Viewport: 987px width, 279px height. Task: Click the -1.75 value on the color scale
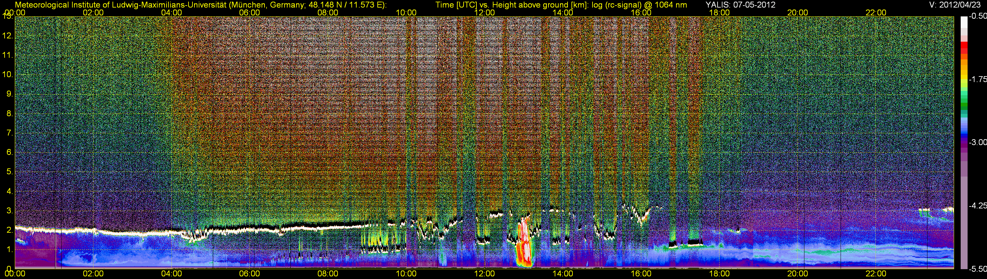(977, 79)
